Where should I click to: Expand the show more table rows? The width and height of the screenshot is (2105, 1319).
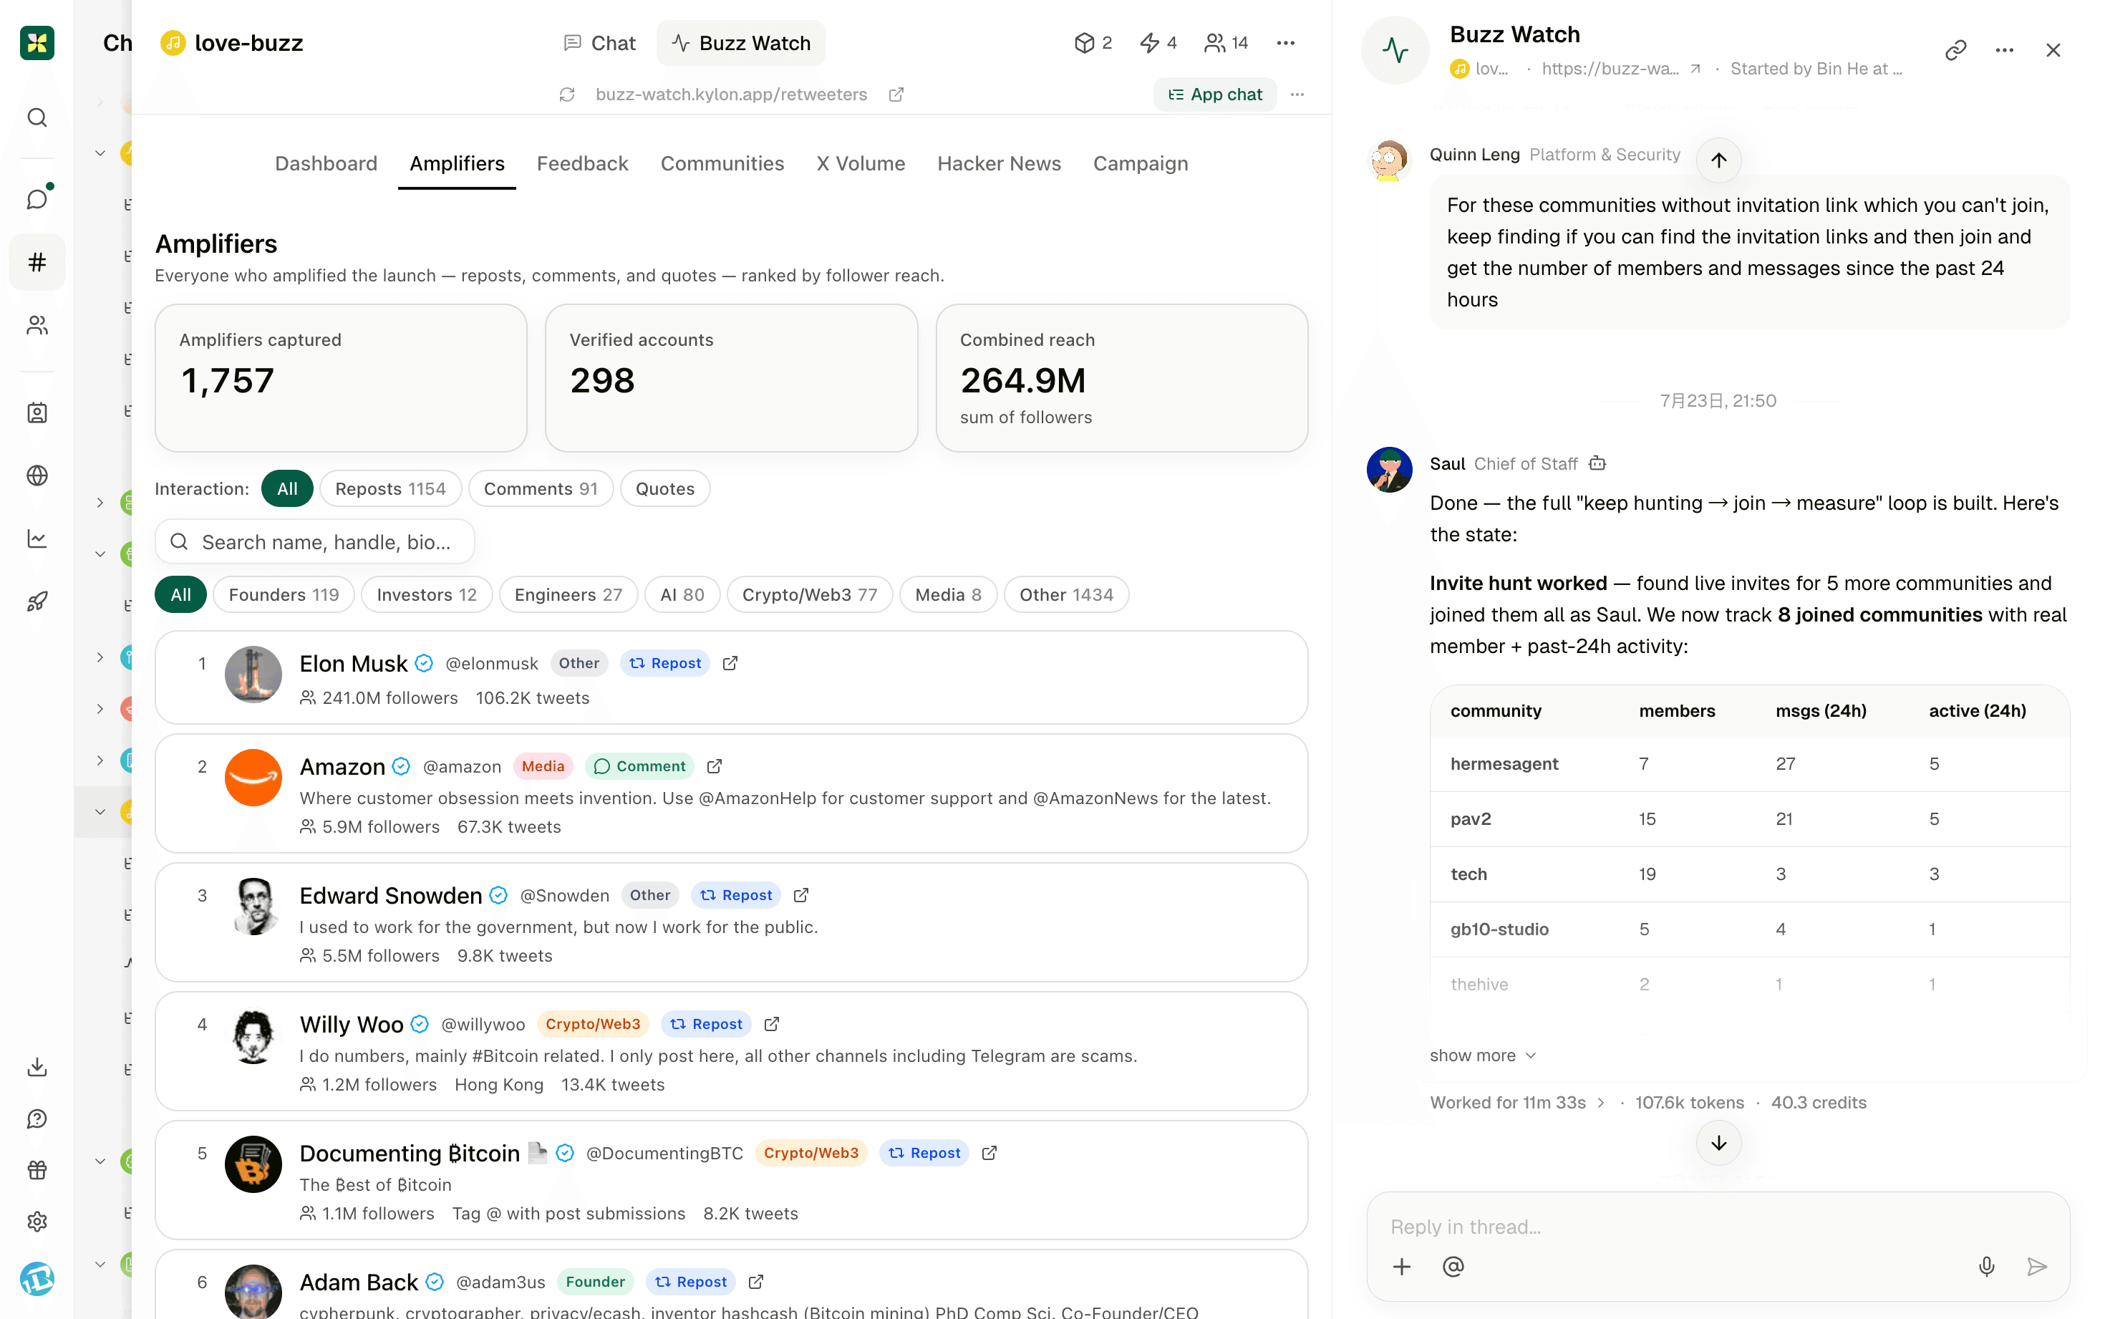coord(1484,1055)
